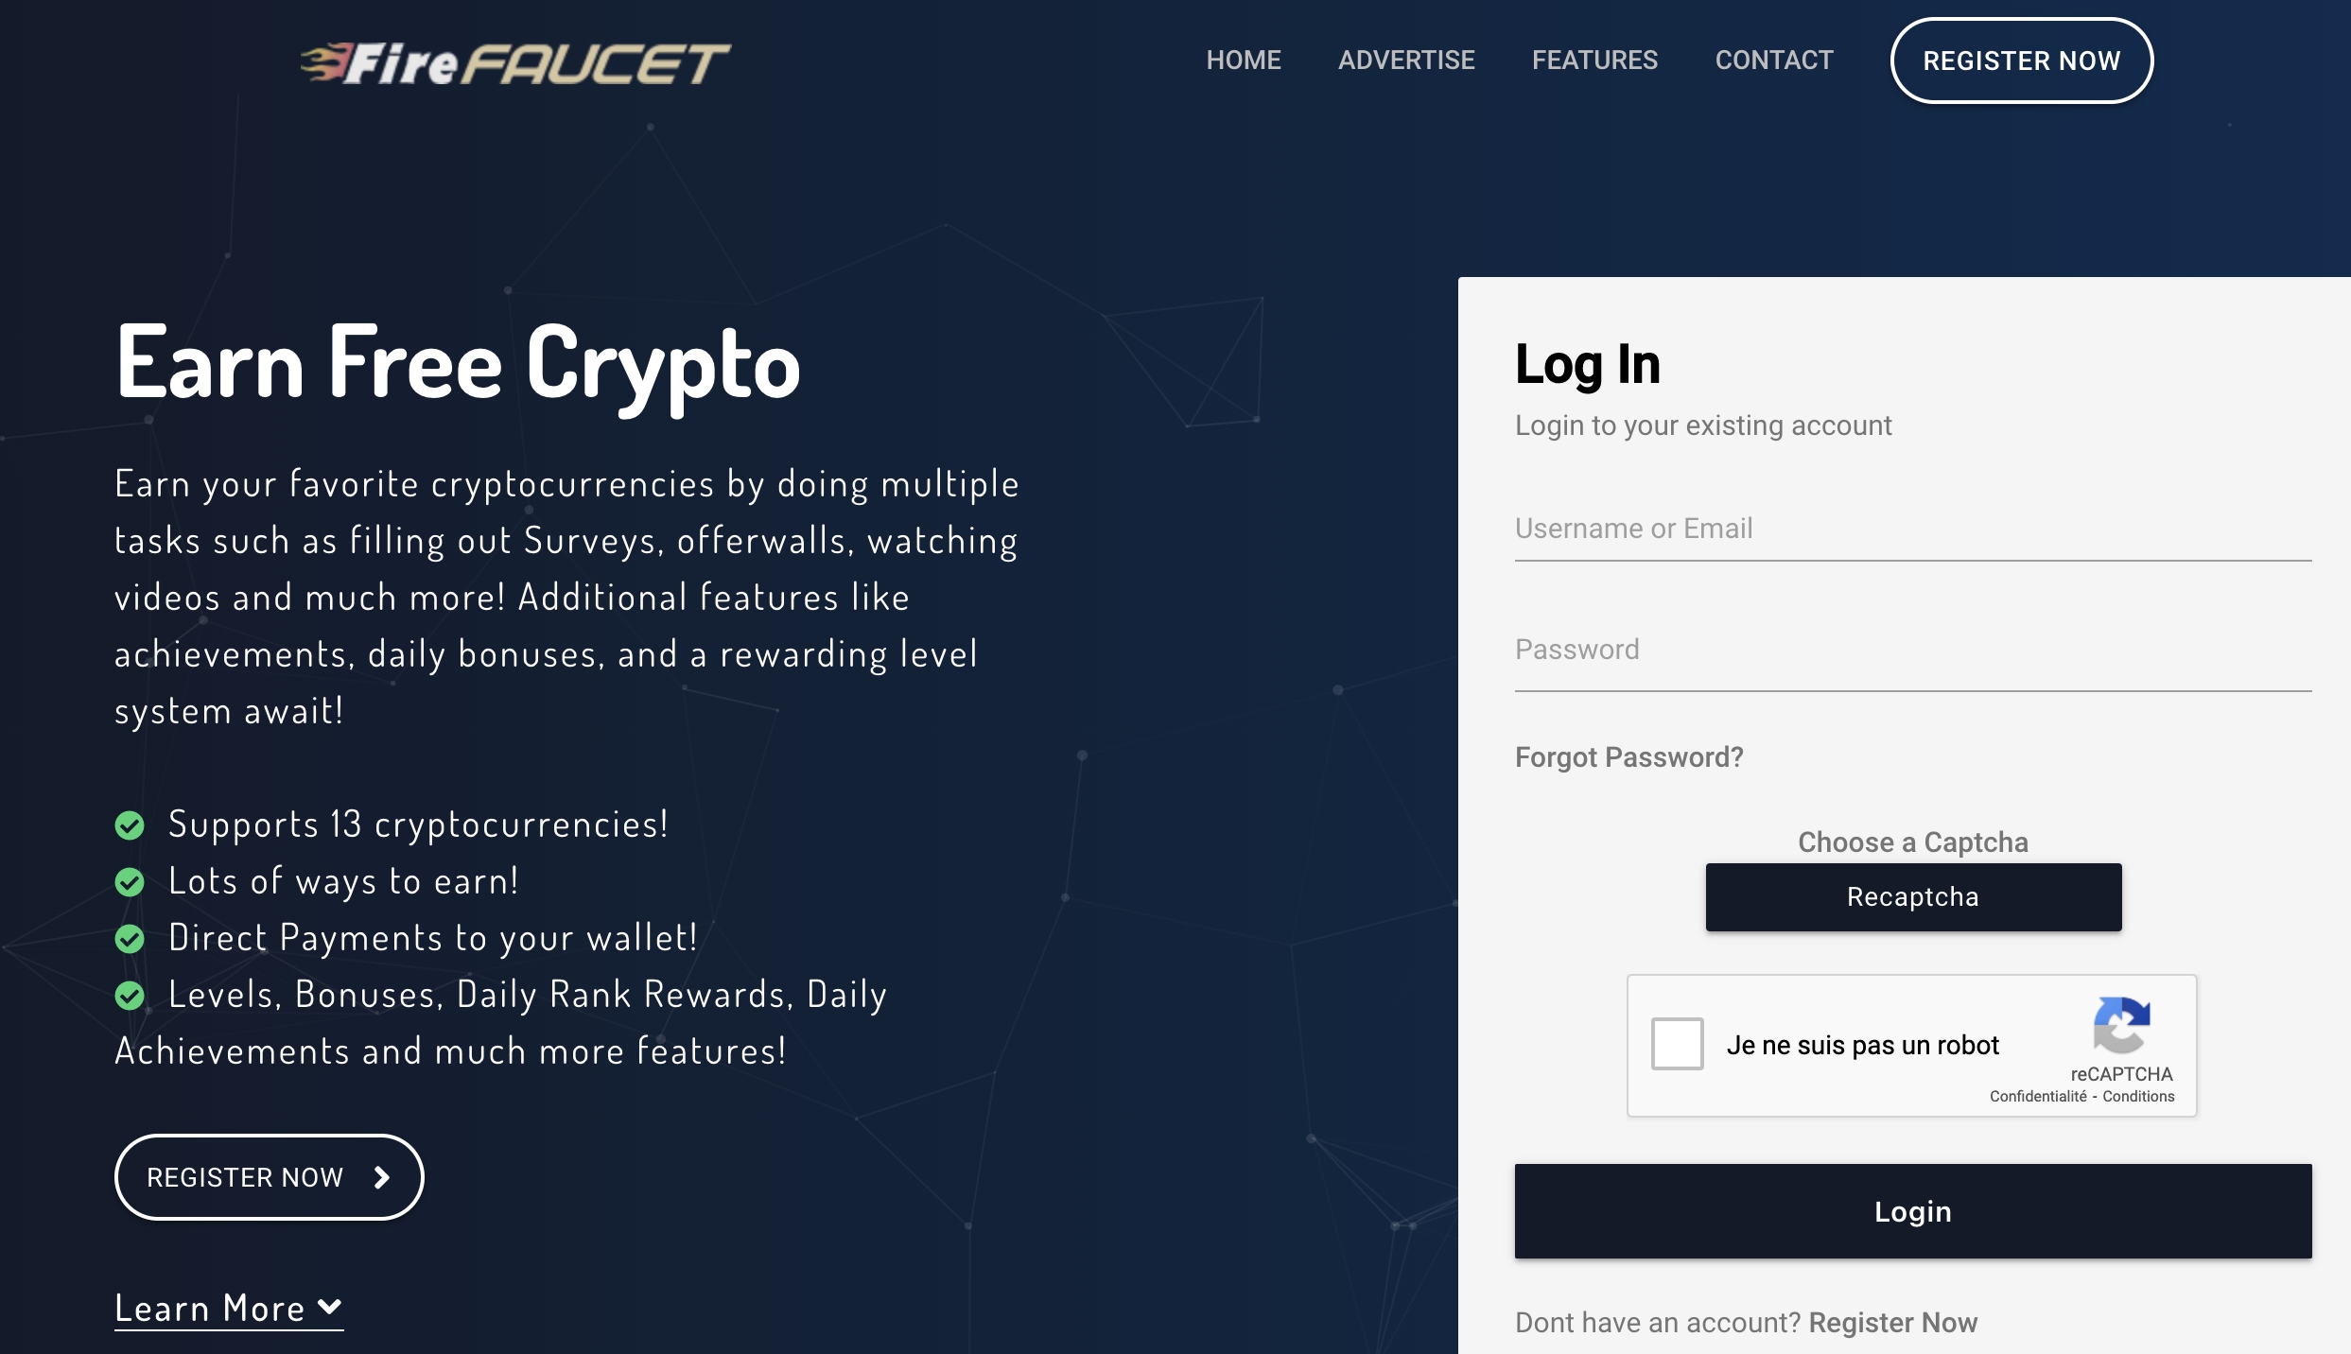This screenshot has width=2351, height=1354.
Task: Open the REGISTER NOW header dropdown
Action: tap(2022, 60)
